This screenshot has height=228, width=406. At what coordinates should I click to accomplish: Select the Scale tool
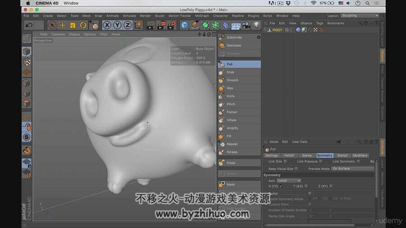click(73, 25)
